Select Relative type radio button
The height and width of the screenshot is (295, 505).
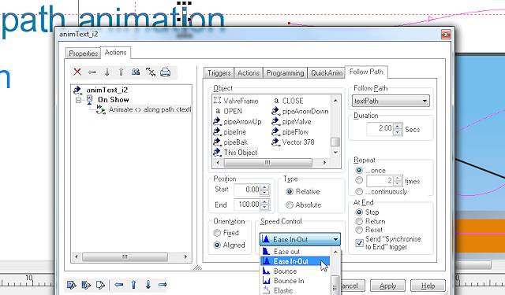click(x=290, y=192)
